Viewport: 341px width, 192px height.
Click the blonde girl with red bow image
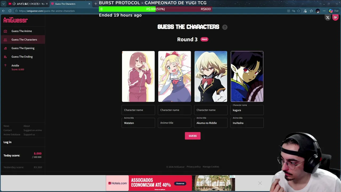pyautogui.click(x=174, y=77)
